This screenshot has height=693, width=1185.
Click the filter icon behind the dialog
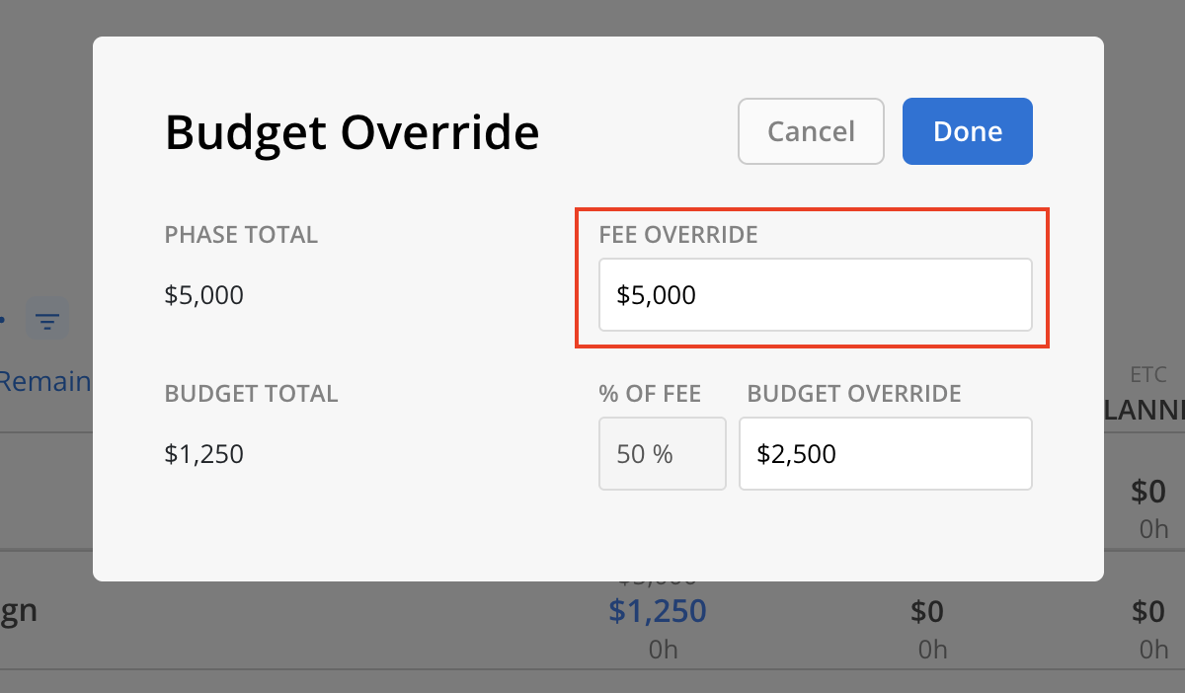pyautogui.click(x=46, y=321)
